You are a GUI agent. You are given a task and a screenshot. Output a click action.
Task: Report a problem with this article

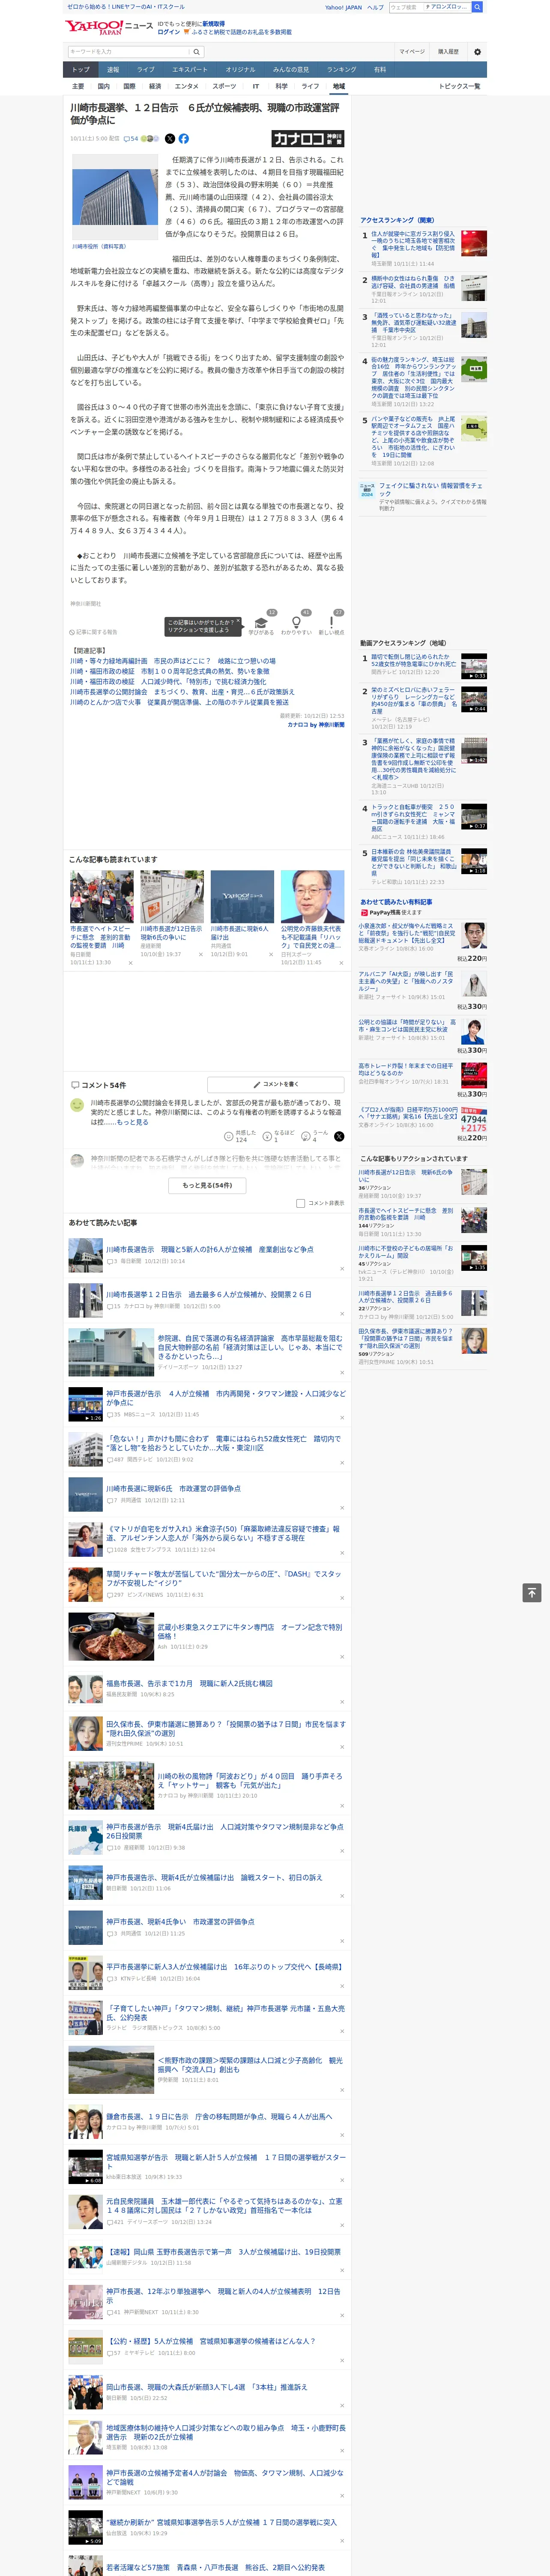[x=94, y=632]
